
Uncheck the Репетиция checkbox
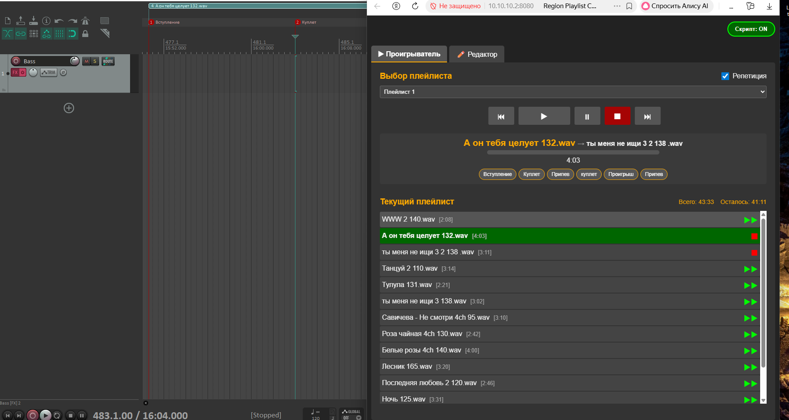(725, 76)
